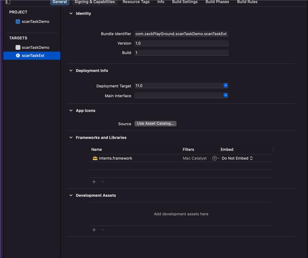Click the Development Assets title

pyautogui.click(x=96, y=195)
